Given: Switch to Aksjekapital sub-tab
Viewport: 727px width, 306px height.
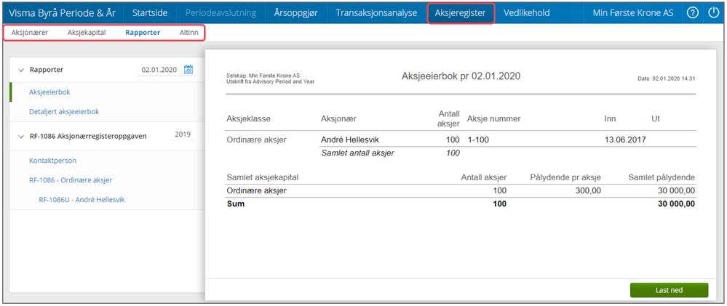Looking at the screenshot, I should coord(86,33).
